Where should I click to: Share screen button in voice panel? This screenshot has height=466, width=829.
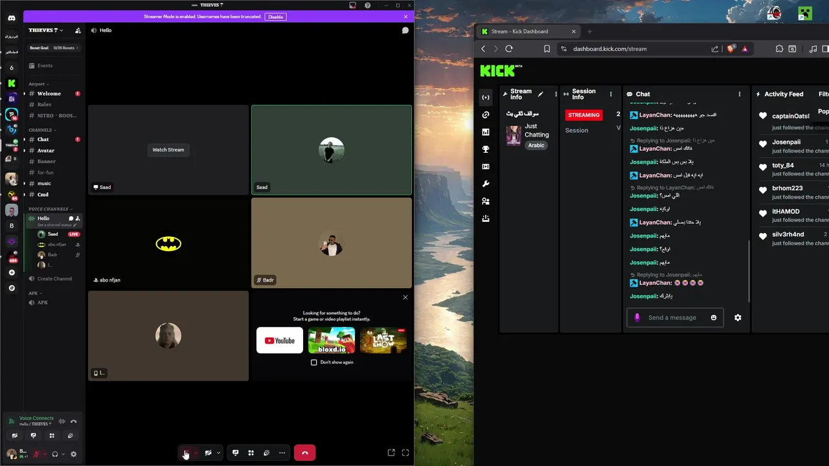pos(34,436)
